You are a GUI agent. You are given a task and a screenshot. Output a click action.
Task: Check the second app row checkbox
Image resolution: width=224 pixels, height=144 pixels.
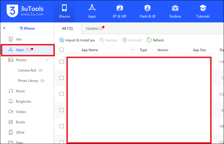61,78
